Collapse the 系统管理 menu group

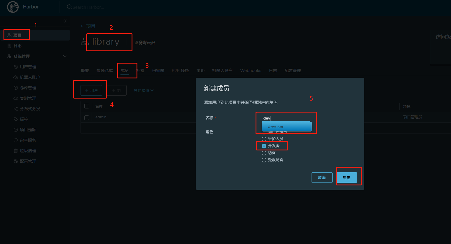pos(64,56)
